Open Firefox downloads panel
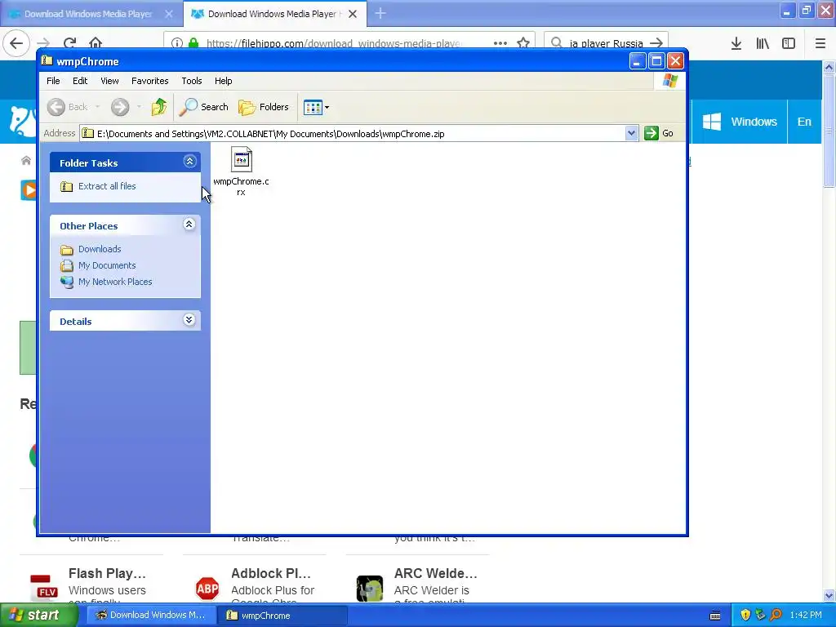Screen dimensions: 836x627 [736, 43]
